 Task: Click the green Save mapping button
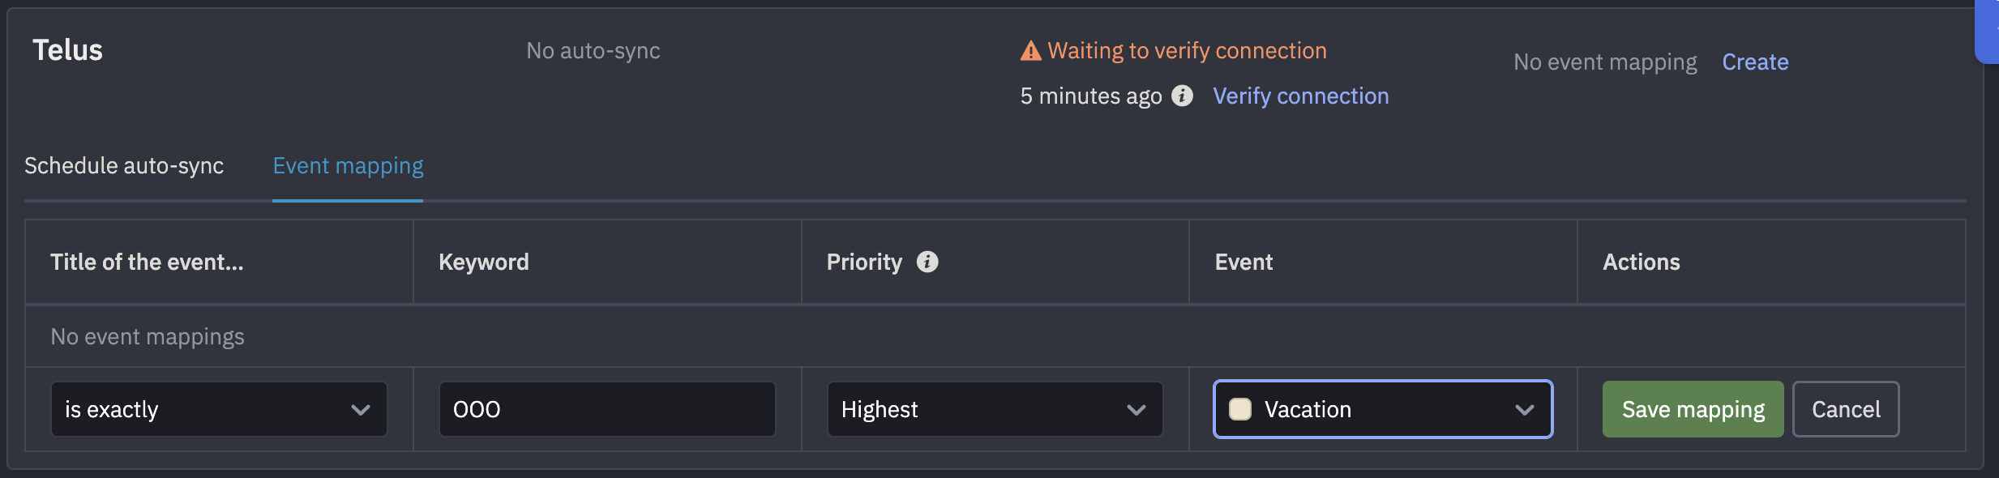(1691, 409)
